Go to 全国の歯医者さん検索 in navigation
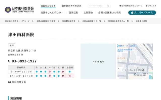Image resolution: width=161 pixels, height=100 pixels. (x=109, y=12)
